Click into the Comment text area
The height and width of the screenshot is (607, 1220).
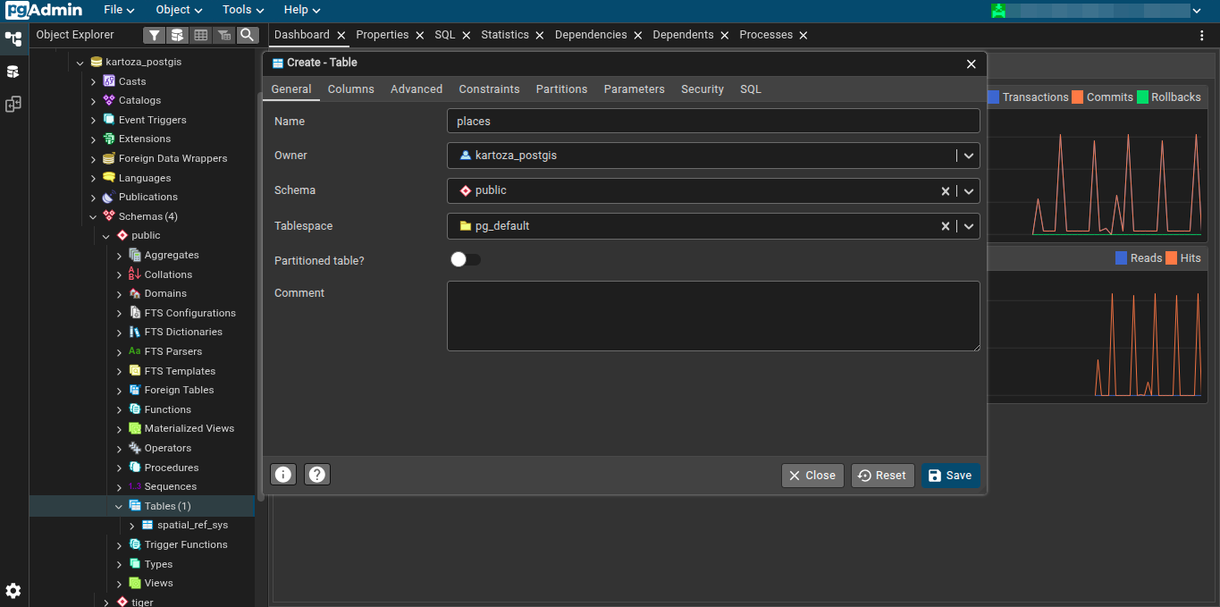pos(712,316)
